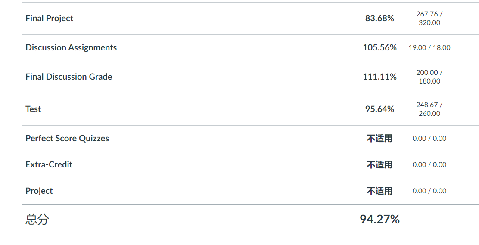Screen dimensions: 479x245
Task: Click the 95.64% Test percentage
Action: pyautogui.click(x=379, y=109)
